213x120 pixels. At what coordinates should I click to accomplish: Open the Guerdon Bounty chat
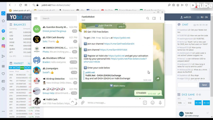click(55, 29)
